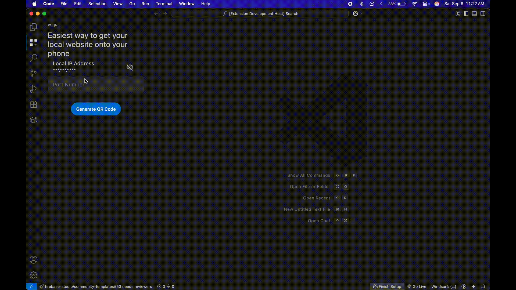Open the Manage gear icon

(33, 275)
